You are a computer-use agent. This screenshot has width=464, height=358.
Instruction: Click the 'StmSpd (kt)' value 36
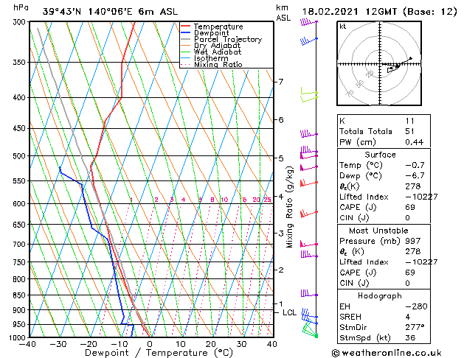pyautogui.click(x=410, y=337)
